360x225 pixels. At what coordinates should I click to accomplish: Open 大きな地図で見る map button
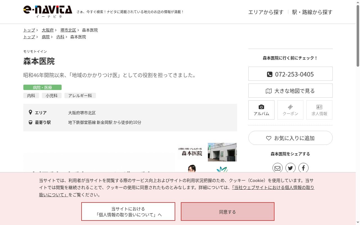pos(291,91)
